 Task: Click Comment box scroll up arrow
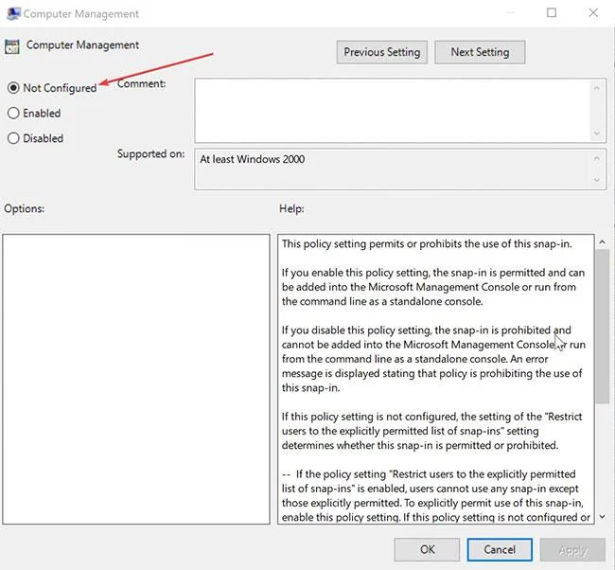pyautogui.click(x=597, y=88)
